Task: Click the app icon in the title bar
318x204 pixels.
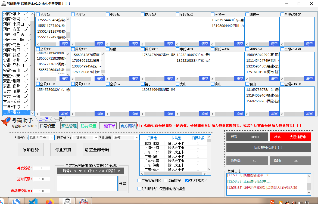Action: pyautogui.click(x=3, y=4)
